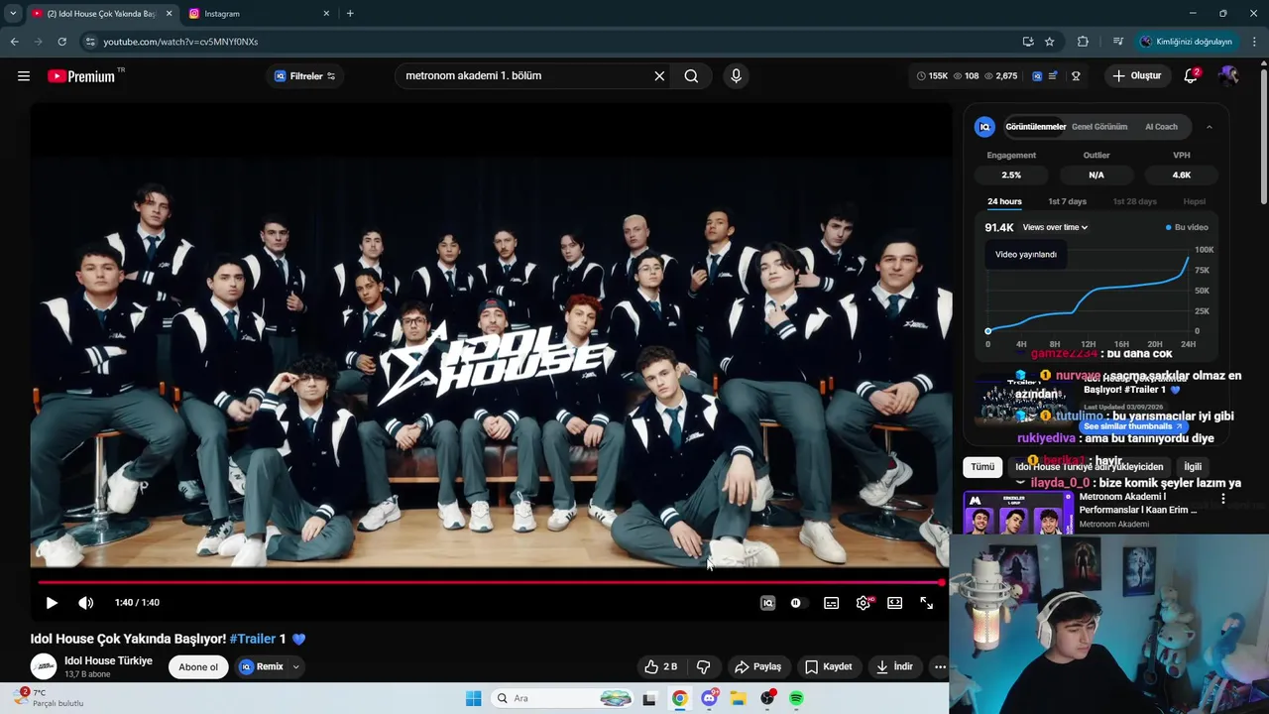Mute the video volume
The image size is (1269, 714).
[86, 603]
